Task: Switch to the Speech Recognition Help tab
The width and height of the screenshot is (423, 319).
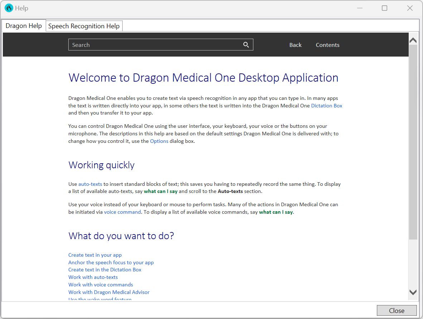Action: click(84, 26)
